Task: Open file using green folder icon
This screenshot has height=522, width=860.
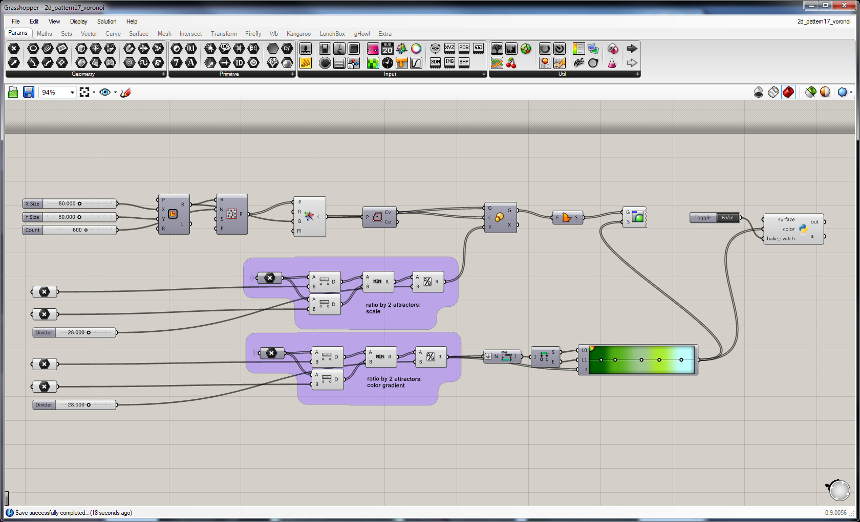Action: coord(13,92)
